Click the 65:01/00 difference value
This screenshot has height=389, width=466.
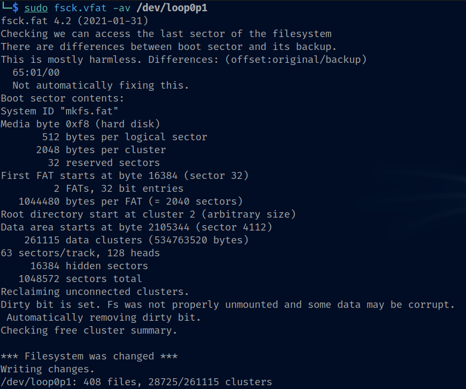point(36,73)
